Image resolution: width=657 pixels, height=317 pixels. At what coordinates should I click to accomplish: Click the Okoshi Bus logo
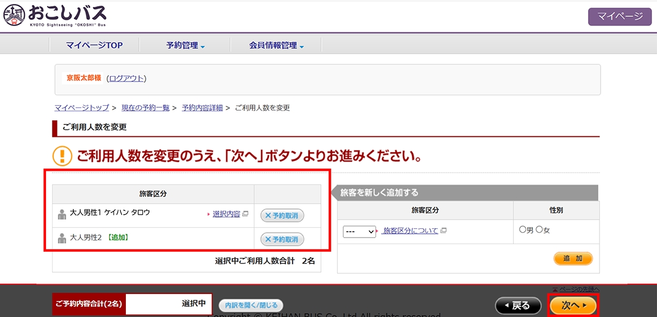tap(55, 15)
